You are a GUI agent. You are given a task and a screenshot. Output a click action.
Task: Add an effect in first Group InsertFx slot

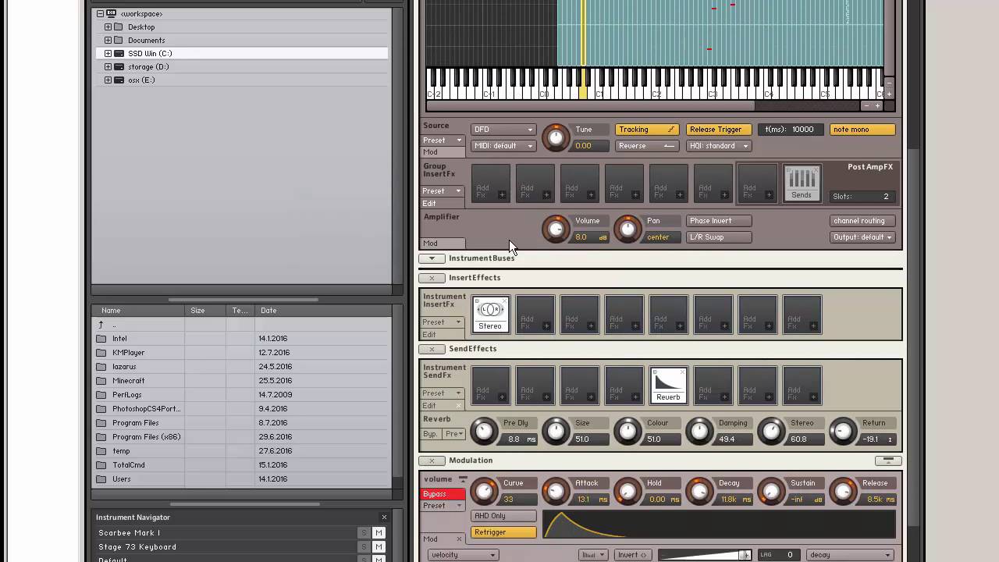tap(490, 183)
